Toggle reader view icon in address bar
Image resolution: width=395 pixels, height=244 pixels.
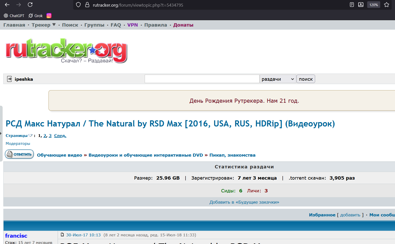352,5
